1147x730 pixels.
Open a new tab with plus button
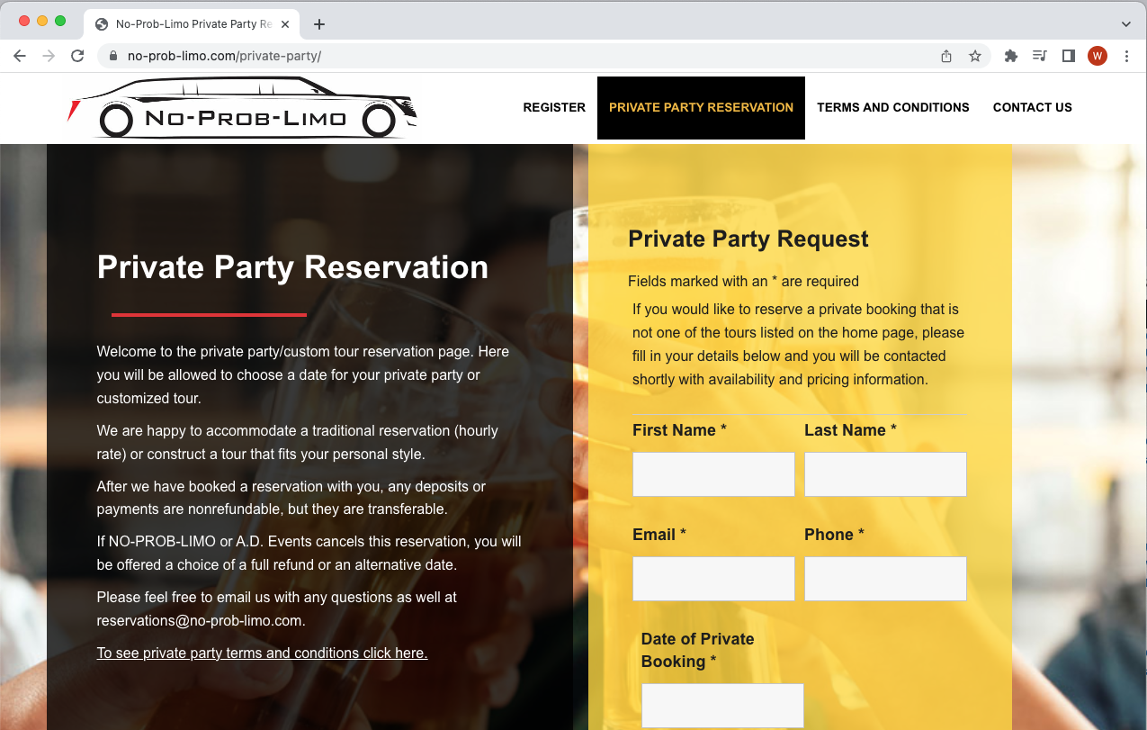(x=319, y=24)
